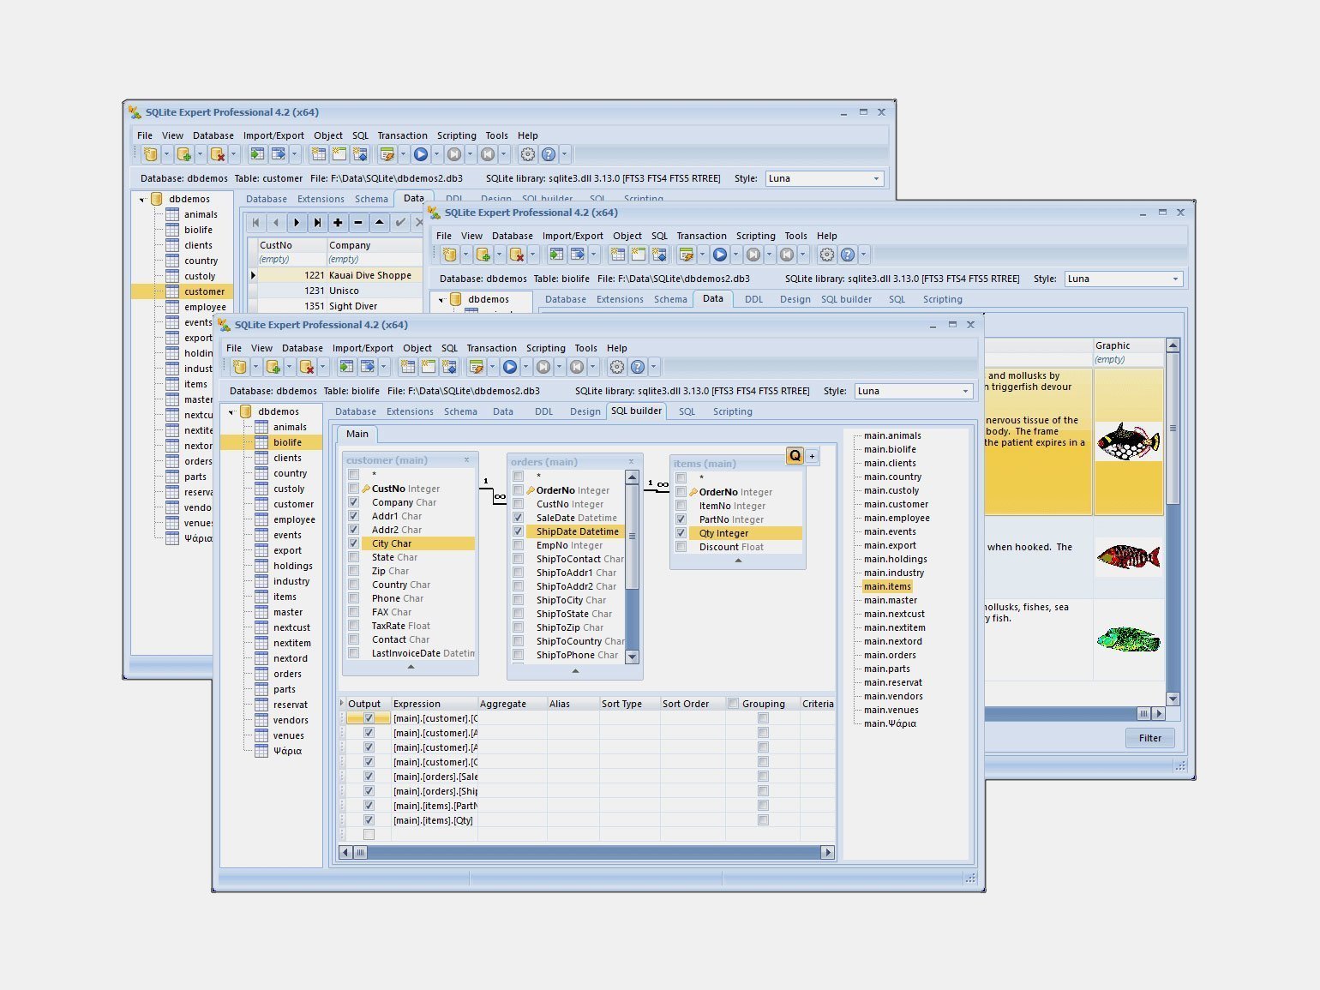Image resolution: width=1320 pixels, height=990 pixels.
Task: Click the export data icon in the front window toolbar
Action: pyautogui.click(x=367, y=367)
